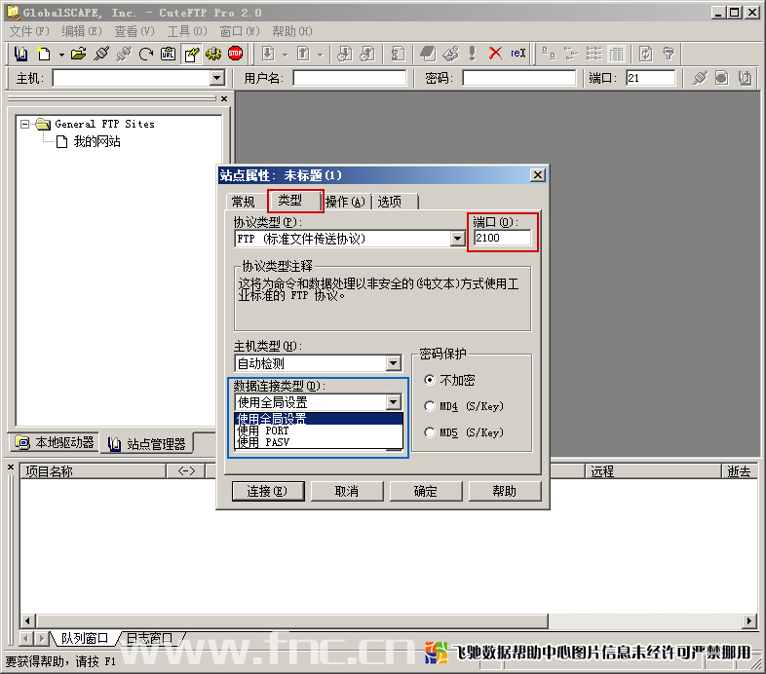Click the queue horizontal scrollbar right arrow
766x674 pixels.
tap(748, 620)
